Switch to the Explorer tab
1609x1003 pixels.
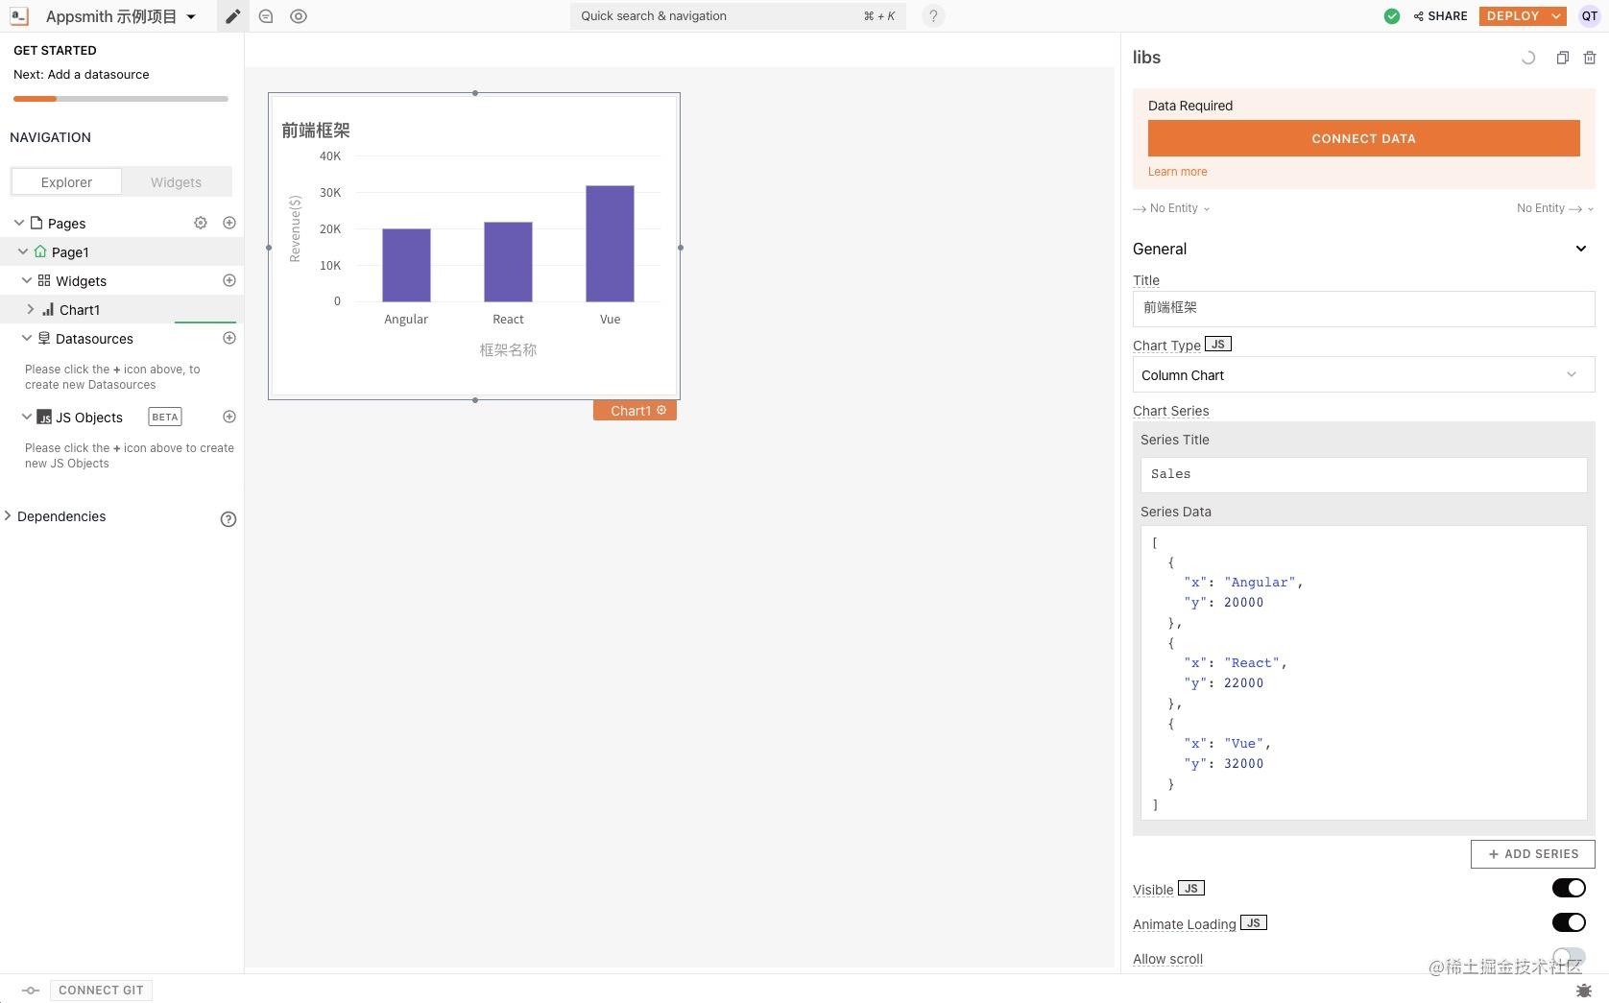point(66,181)
